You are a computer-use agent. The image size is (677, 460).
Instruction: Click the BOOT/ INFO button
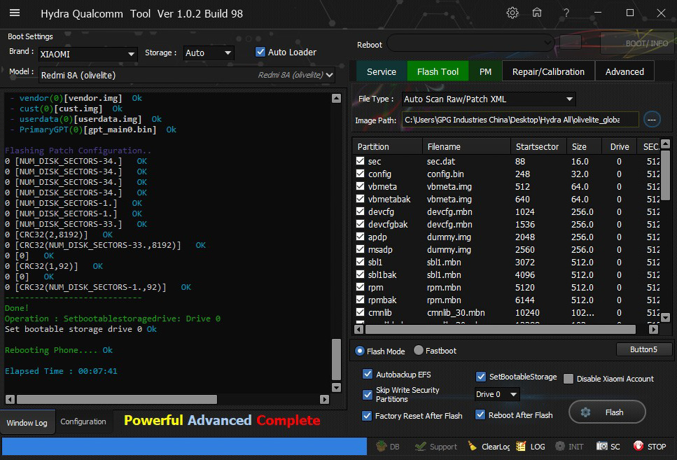point(637,43)
